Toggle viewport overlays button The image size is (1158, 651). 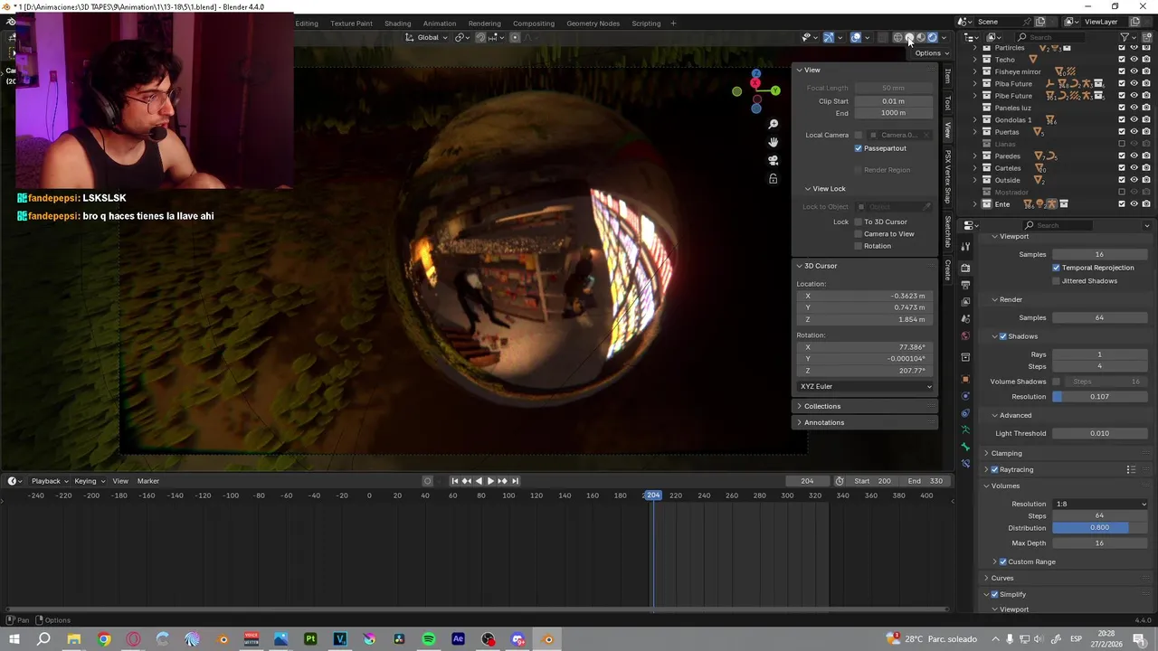855,37
